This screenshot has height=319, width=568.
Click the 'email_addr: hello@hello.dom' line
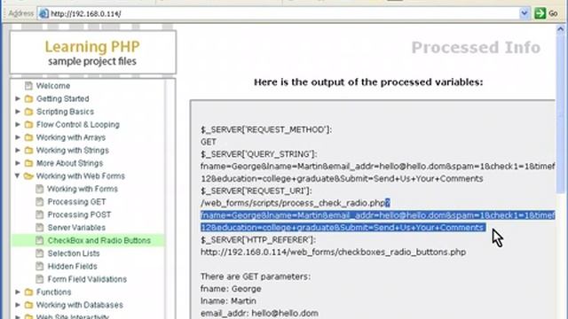[259, 313]
